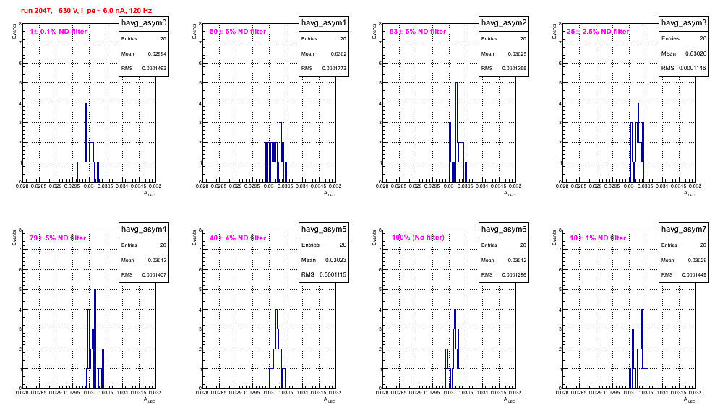Click RMS 0.0001493 in havg_asym0 stats
This screenshot has width=720, height=413.
coord(144,68)
